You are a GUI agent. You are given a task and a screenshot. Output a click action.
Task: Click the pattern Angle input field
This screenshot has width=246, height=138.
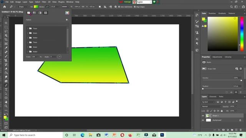tap(53, 57)
